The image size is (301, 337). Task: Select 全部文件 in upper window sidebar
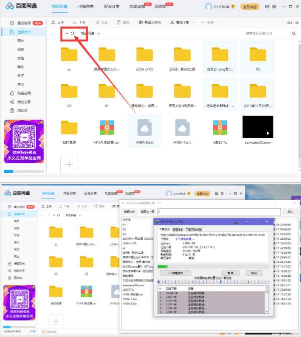click(24, 32)
